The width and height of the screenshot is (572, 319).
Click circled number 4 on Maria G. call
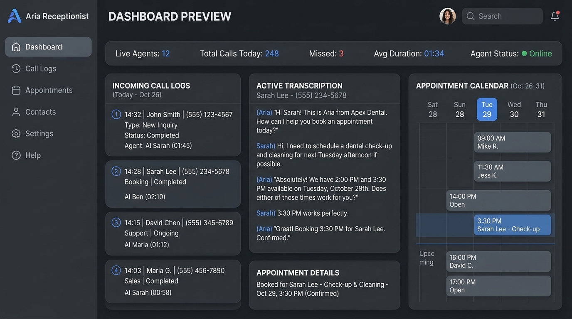click(116, 270)
